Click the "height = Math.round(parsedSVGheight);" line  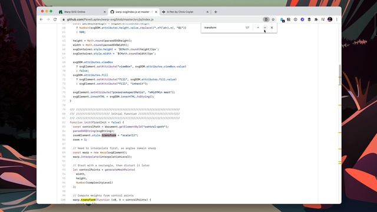tap(102, 41)
